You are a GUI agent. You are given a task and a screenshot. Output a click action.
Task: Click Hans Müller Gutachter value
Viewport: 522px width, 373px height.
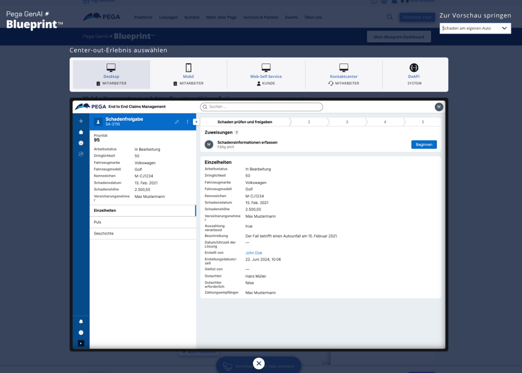click(x=256, y=276)
